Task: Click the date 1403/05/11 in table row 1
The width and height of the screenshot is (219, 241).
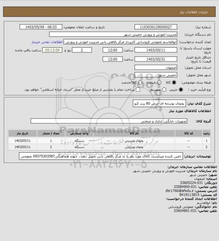Action: click(23, 141)
